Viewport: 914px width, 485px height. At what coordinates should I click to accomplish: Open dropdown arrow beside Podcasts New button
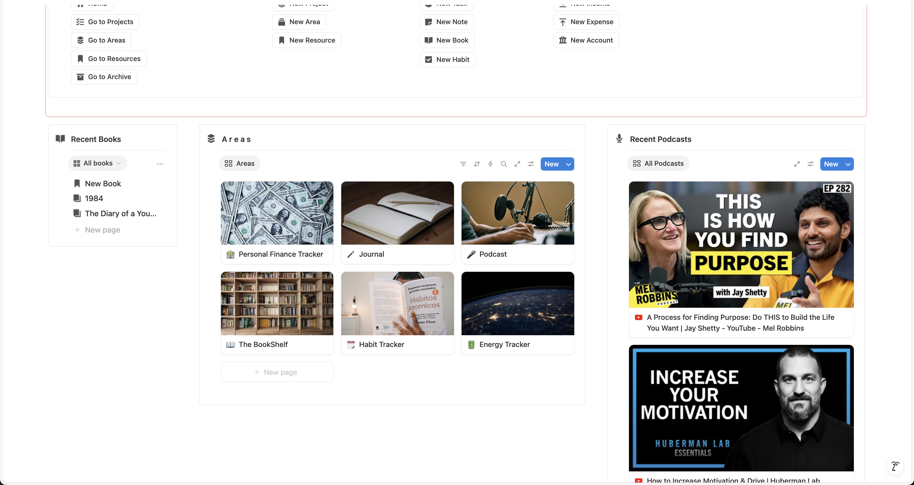pyautogui.click(x=848, y=164)
